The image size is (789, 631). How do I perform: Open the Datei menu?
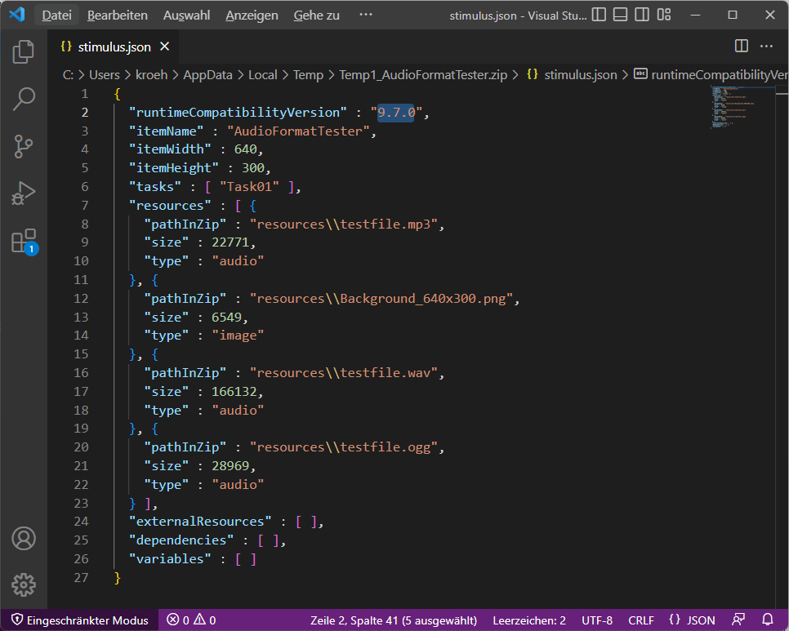(x=57, y=16)
